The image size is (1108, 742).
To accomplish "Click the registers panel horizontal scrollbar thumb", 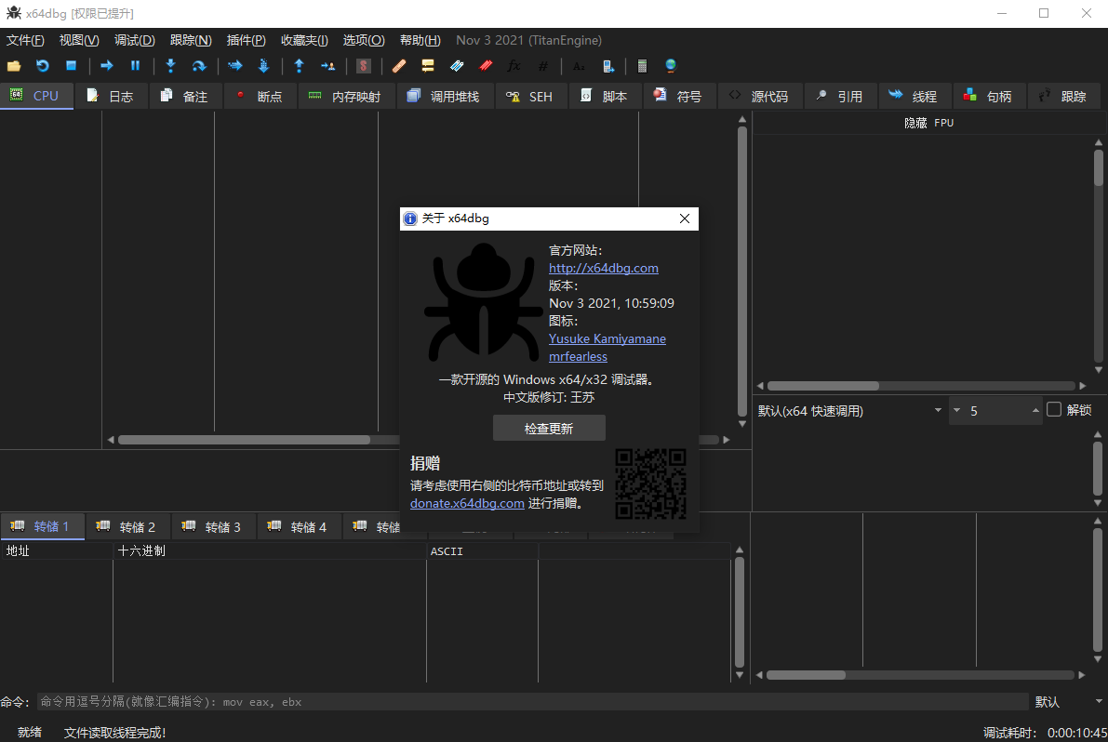I will (823, 386).
